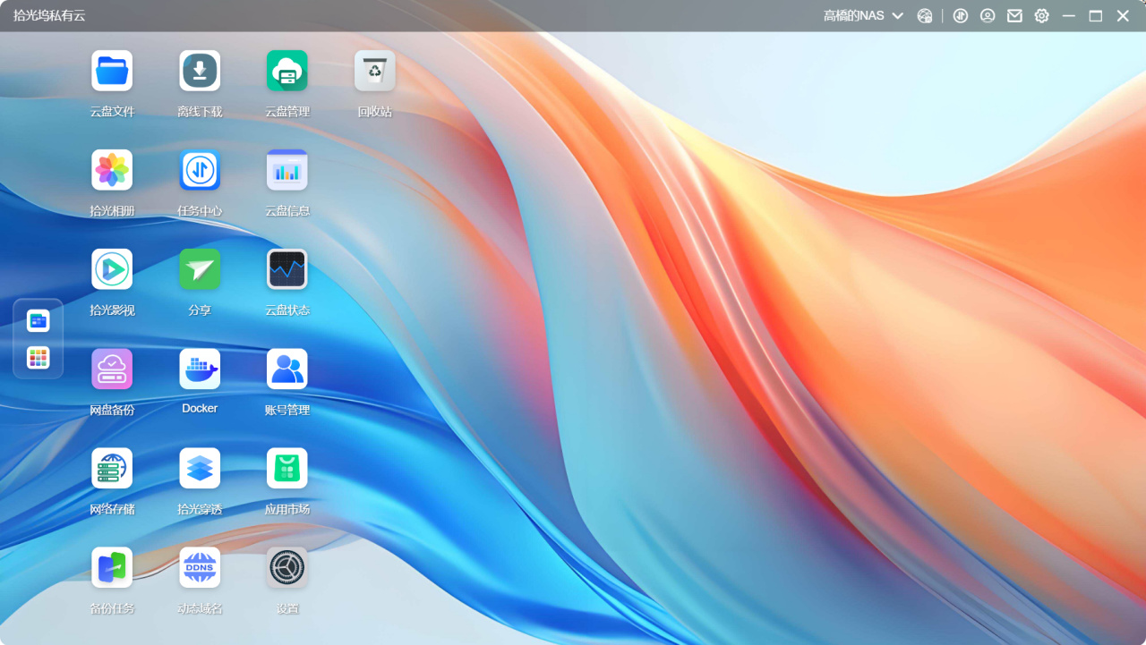The image size is (1146, 645).
Task: Launch the 网络存储 network storage app
Action: pyautogui.click(x=112, y=468)
